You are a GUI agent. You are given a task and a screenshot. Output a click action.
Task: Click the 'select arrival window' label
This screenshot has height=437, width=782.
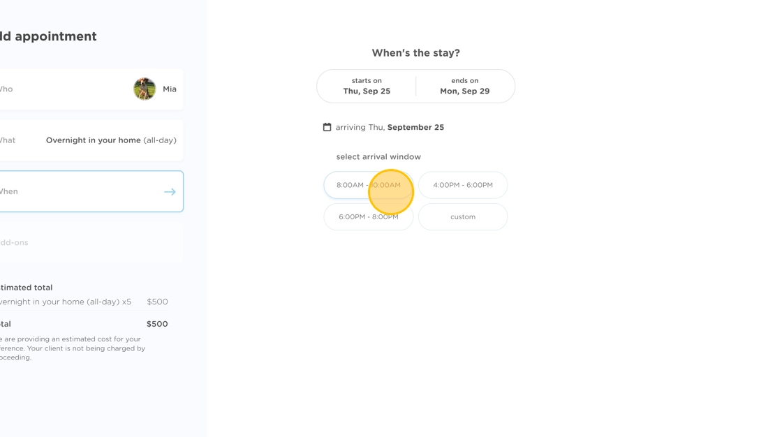[x=378, y=157]
